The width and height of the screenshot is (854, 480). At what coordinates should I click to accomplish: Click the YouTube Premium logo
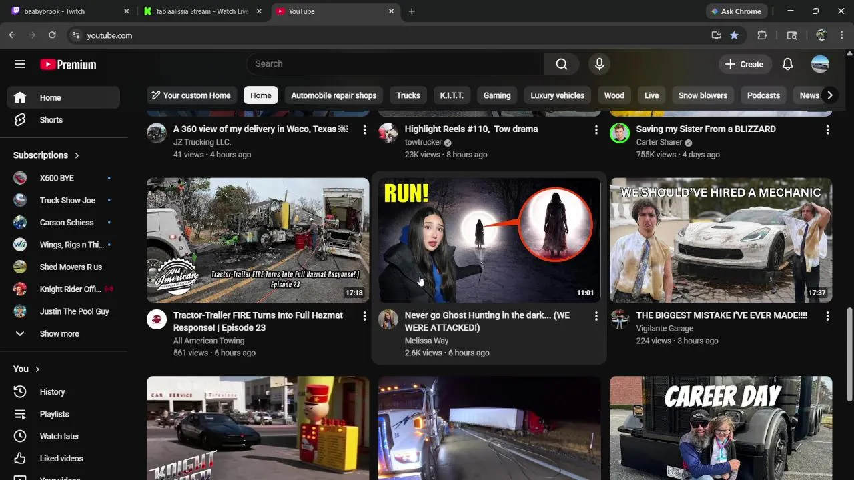tap(68, 65)
